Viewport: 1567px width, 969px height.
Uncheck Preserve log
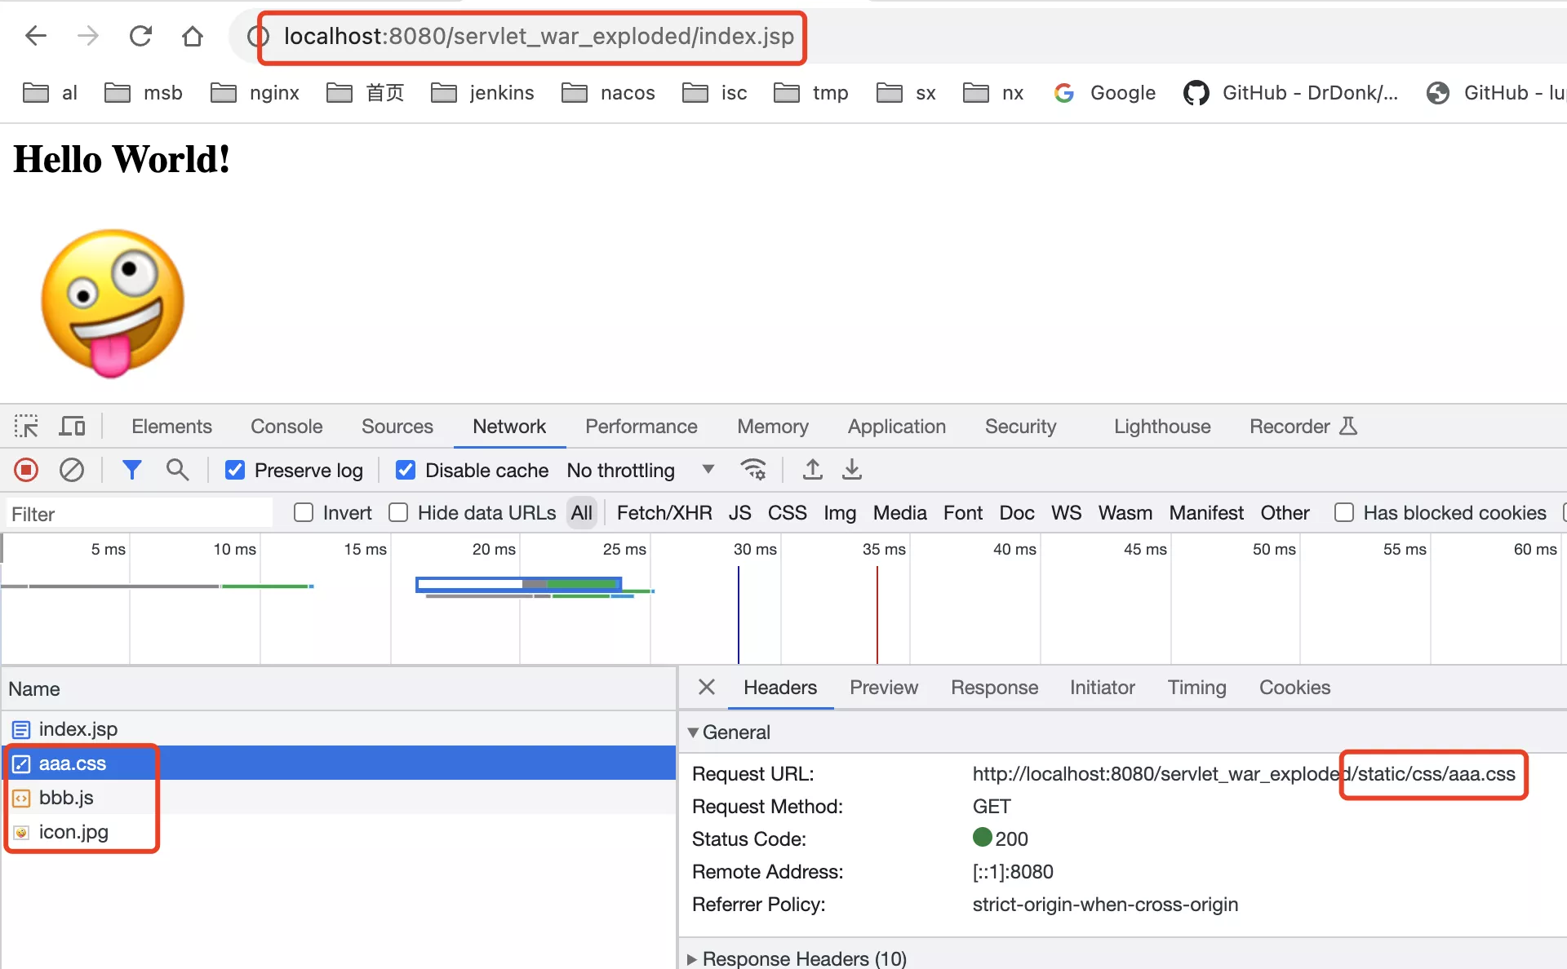pos(235,471)
